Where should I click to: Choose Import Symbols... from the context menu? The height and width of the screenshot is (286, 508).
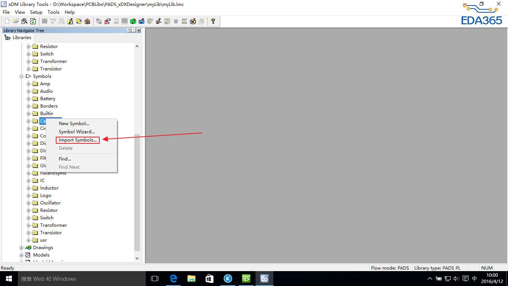pyautogui.click(x=78, y=140)
